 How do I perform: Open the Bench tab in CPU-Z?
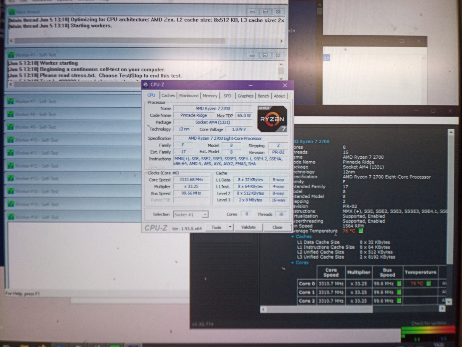(263, 96)
